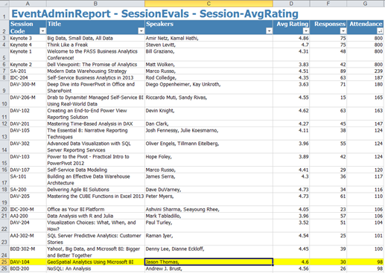Click the highlighted 'DAV-104' cell
This screenshot has width=385, height=273.
pos(28,262)
